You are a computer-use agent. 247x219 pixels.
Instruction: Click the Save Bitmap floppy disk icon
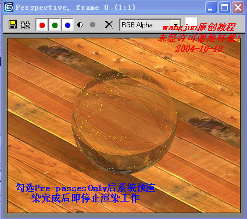(x=13, y=24)
